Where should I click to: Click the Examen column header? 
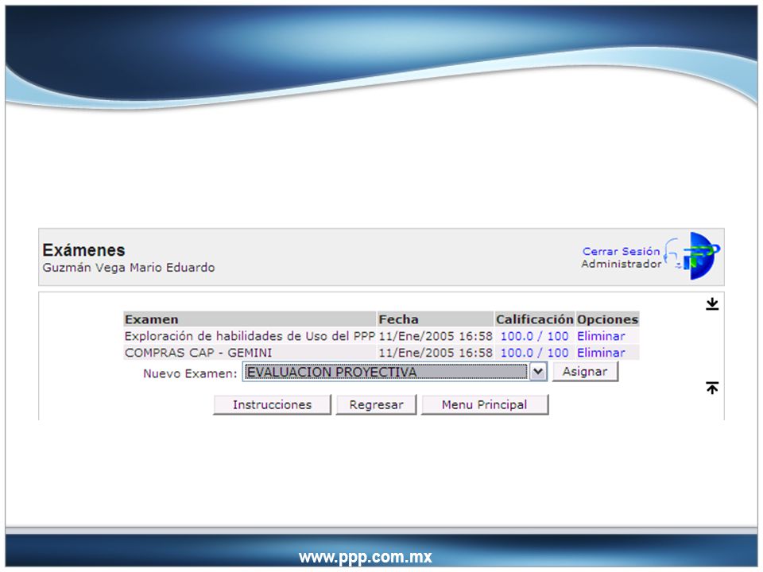[250, 319]
